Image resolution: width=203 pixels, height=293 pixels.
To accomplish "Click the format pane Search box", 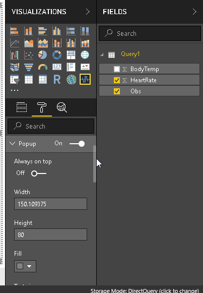I will [51, 126].
